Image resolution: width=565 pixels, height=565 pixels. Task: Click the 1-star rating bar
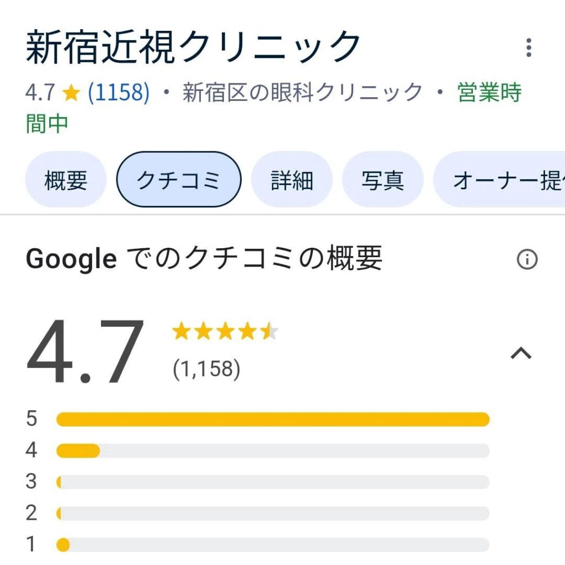[273, 545]
